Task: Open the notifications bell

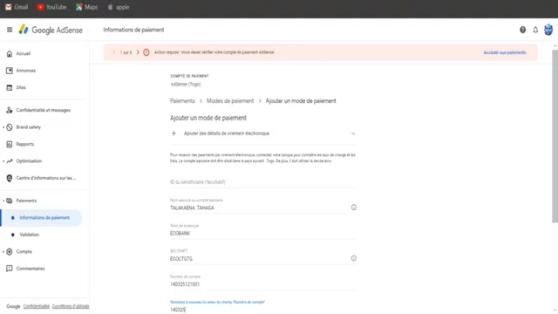Action: coord(535,30)
